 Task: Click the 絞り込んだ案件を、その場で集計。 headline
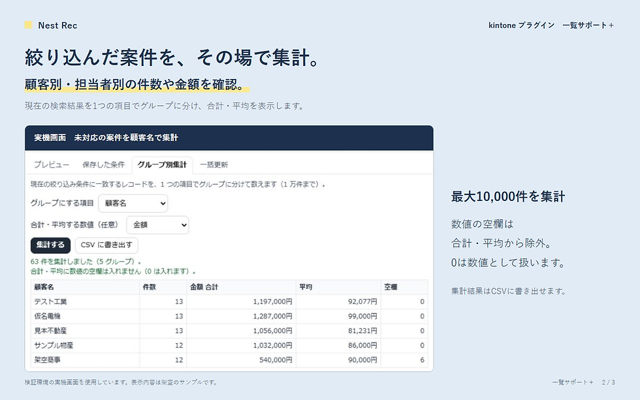click(171, 57)
